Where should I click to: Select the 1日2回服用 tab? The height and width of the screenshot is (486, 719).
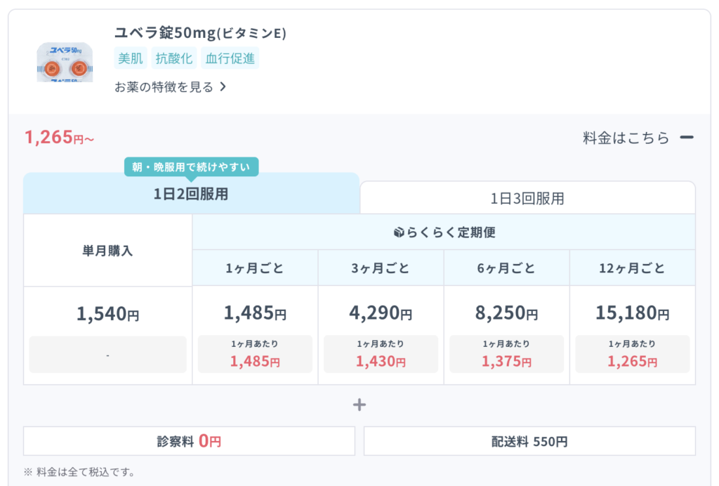[x=191, y=195]
